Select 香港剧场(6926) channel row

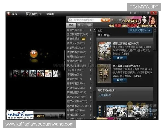79,110
